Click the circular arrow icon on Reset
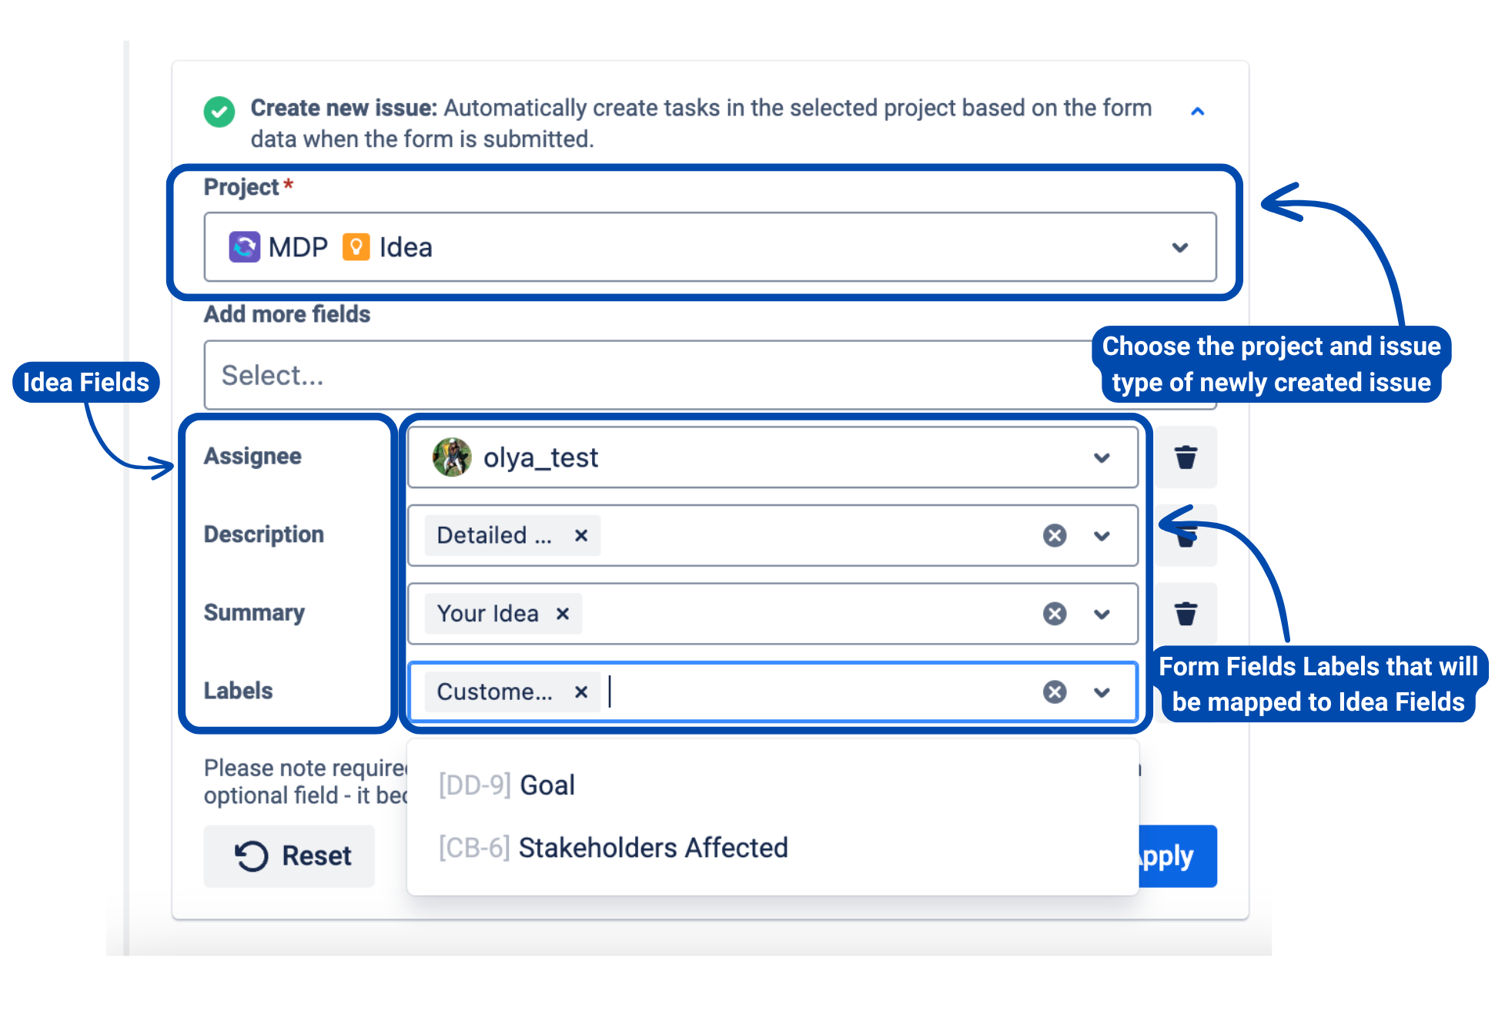The image size is (1505, 1028). (250, 856)
